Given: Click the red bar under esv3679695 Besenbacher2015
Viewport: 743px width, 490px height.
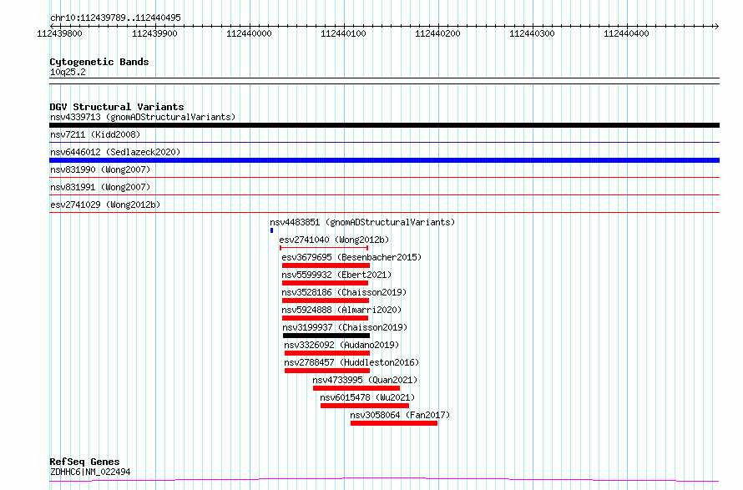Looking at the screenshot, I should pyautogui.click(x=326, y=265).
